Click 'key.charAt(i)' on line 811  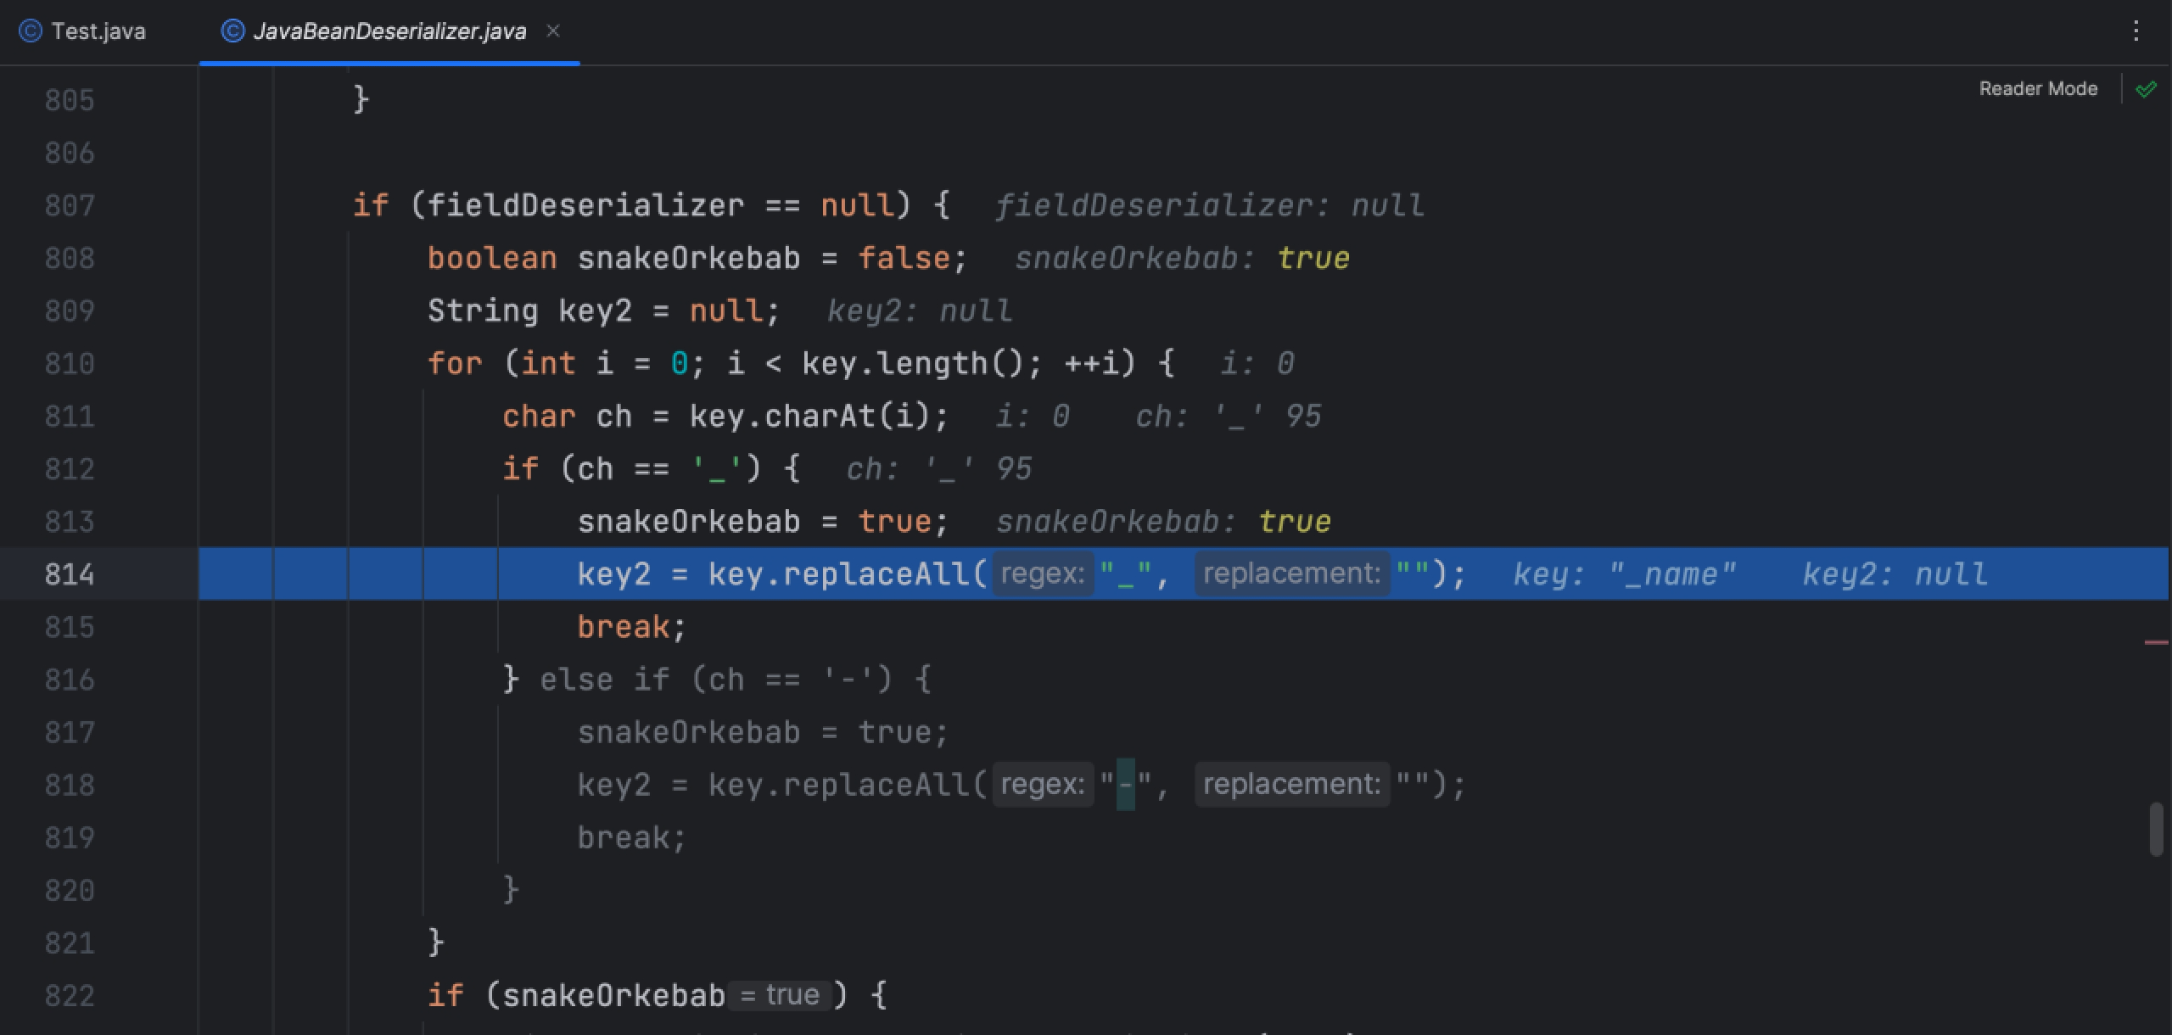point(810,417)
